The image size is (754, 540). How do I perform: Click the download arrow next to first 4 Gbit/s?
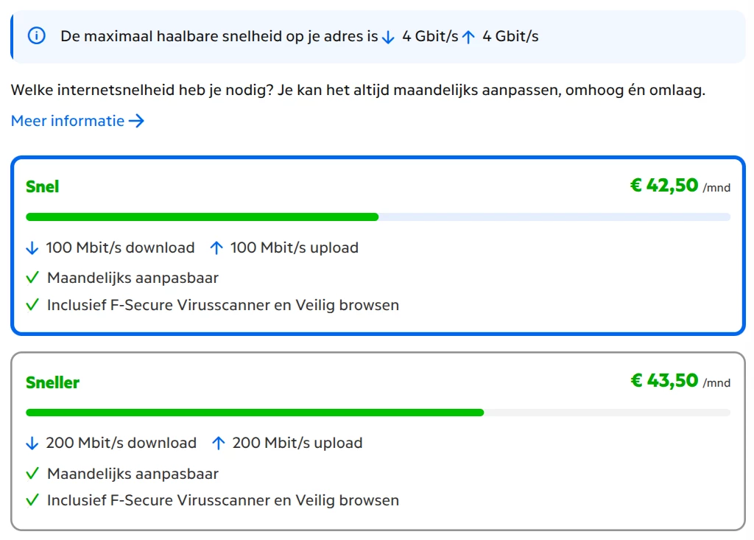(x=388, y=37)
